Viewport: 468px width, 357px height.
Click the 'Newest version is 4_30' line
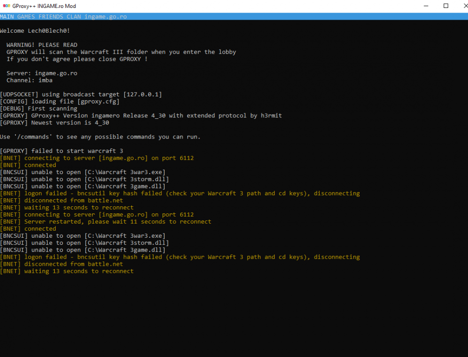[54, 123]
